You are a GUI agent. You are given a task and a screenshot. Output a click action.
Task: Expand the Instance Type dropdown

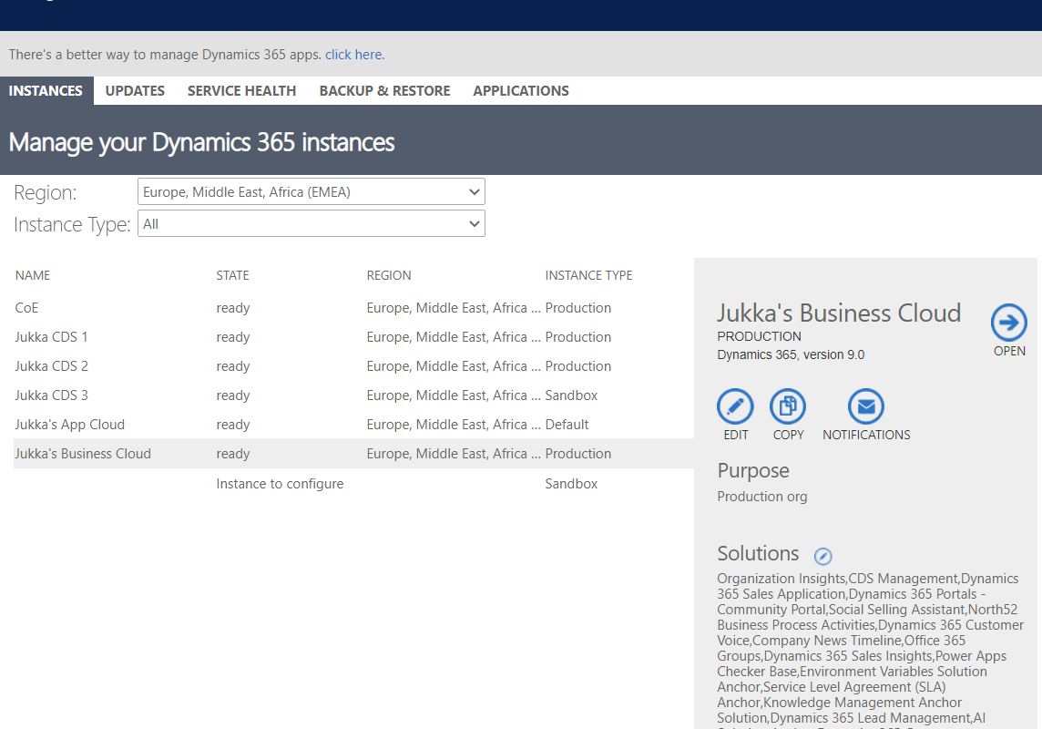click(311, 224)
